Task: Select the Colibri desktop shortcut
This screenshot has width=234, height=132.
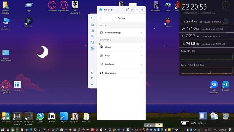Action: (40, 118)
